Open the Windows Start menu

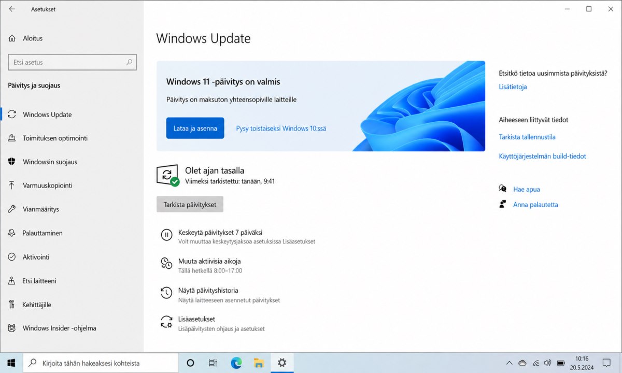pyautogui.click(x=11, y=363)
